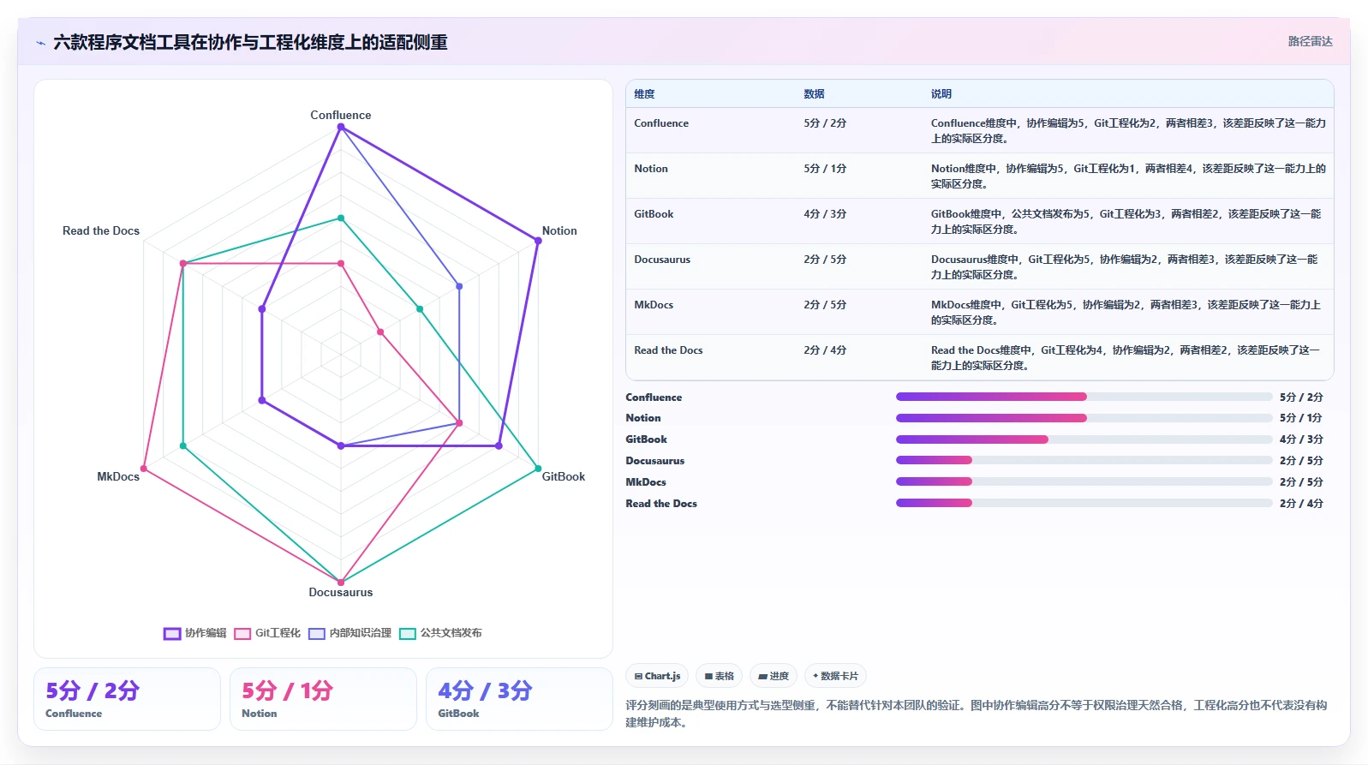The height and width of the screenshot is (765, 1368).
Task: Click the 5分 / 1分 value in Notion table row
Action: pyautogui.click(x=825, y=169)
